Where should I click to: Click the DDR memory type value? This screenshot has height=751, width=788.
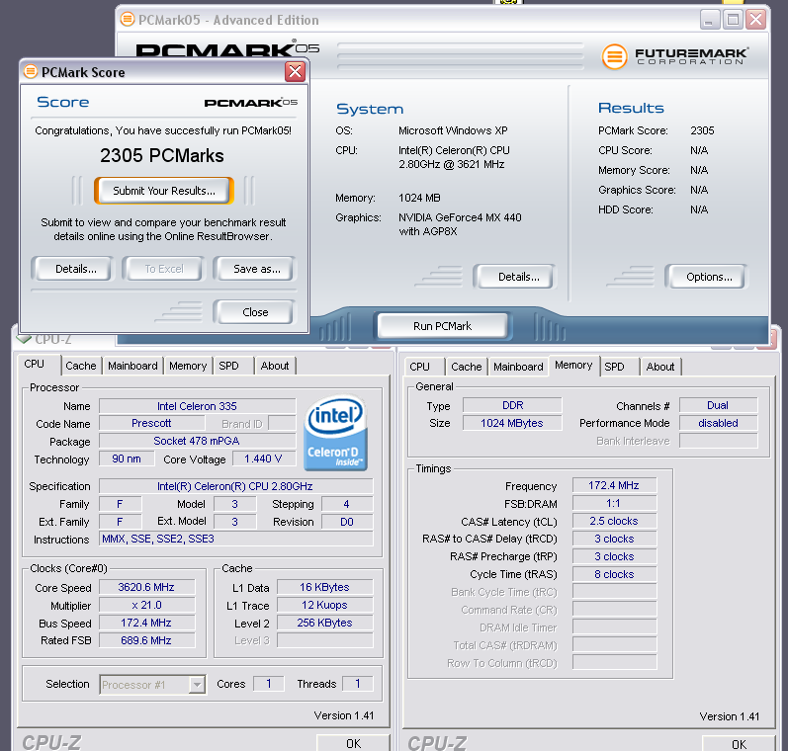click(512, 405)
